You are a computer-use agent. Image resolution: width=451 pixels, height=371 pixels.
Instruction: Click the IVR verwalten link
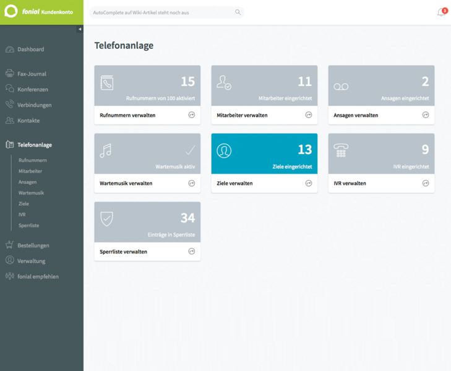click(x=350, y=184)
